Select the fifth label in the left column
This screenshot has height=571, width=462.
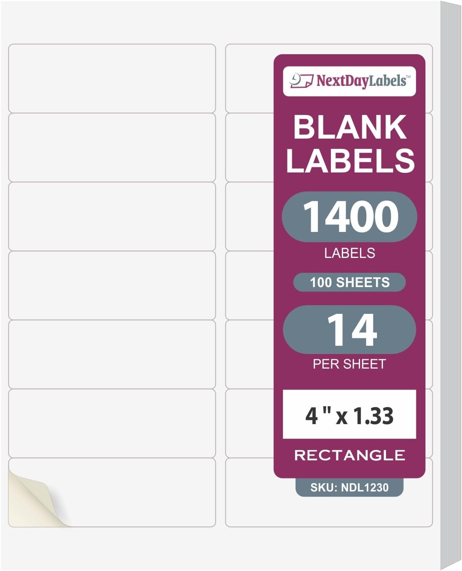[x=112, y=354]
